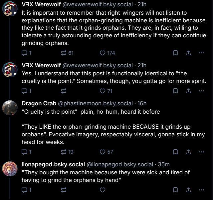Bookmark Dragon Crab's post
This screenshot has height=200, width=213.
pyautogui.click(x=175, y=152)
